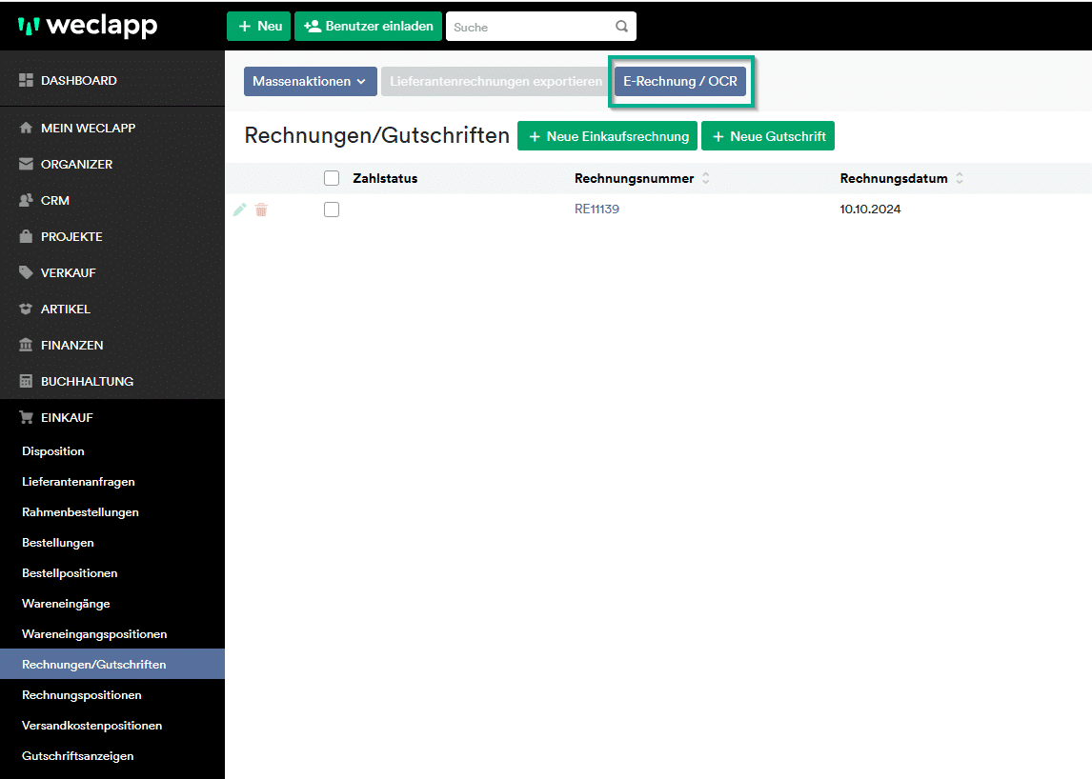Select Rechnungen/Gutschriften submenu entry
1092x779 pixels.
112,664
